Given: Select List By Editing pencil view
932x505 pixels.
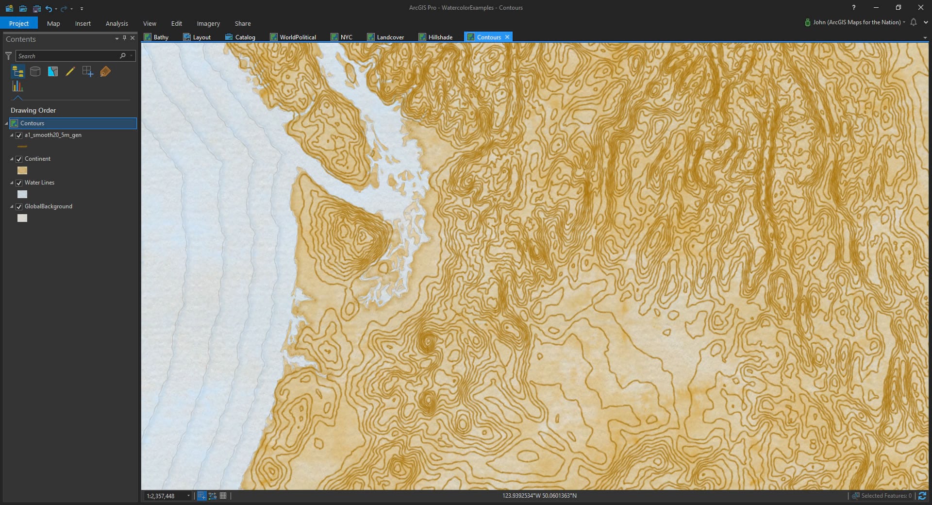Looking at the screenshot, I should tap(70, 72).
